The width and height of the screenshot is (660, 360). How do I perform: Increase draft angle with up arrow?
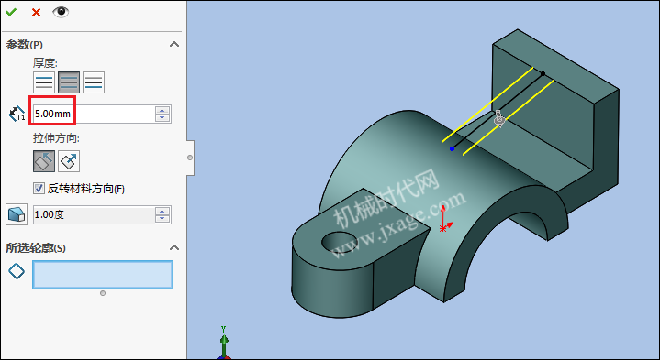[162, 211]
